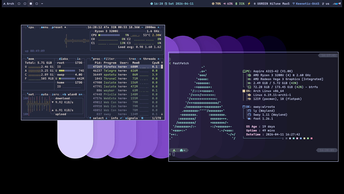
Task: Select the ThroneC process row
Action: coord(124,78)
